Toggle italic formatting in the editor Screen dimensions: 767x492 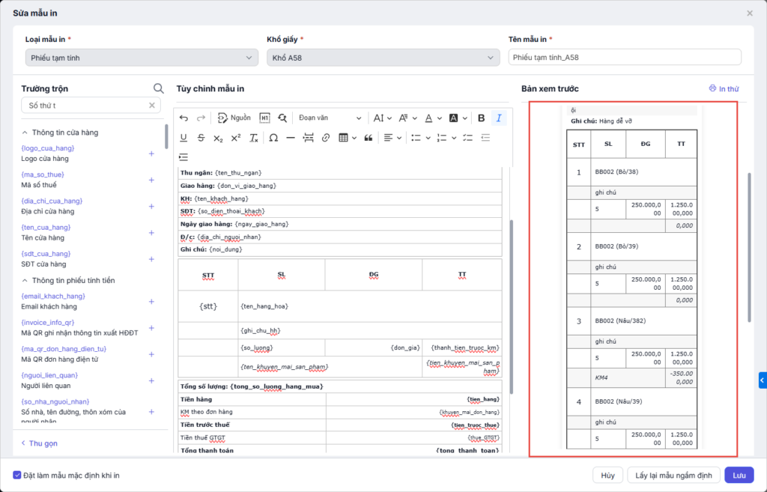[499, 118]
